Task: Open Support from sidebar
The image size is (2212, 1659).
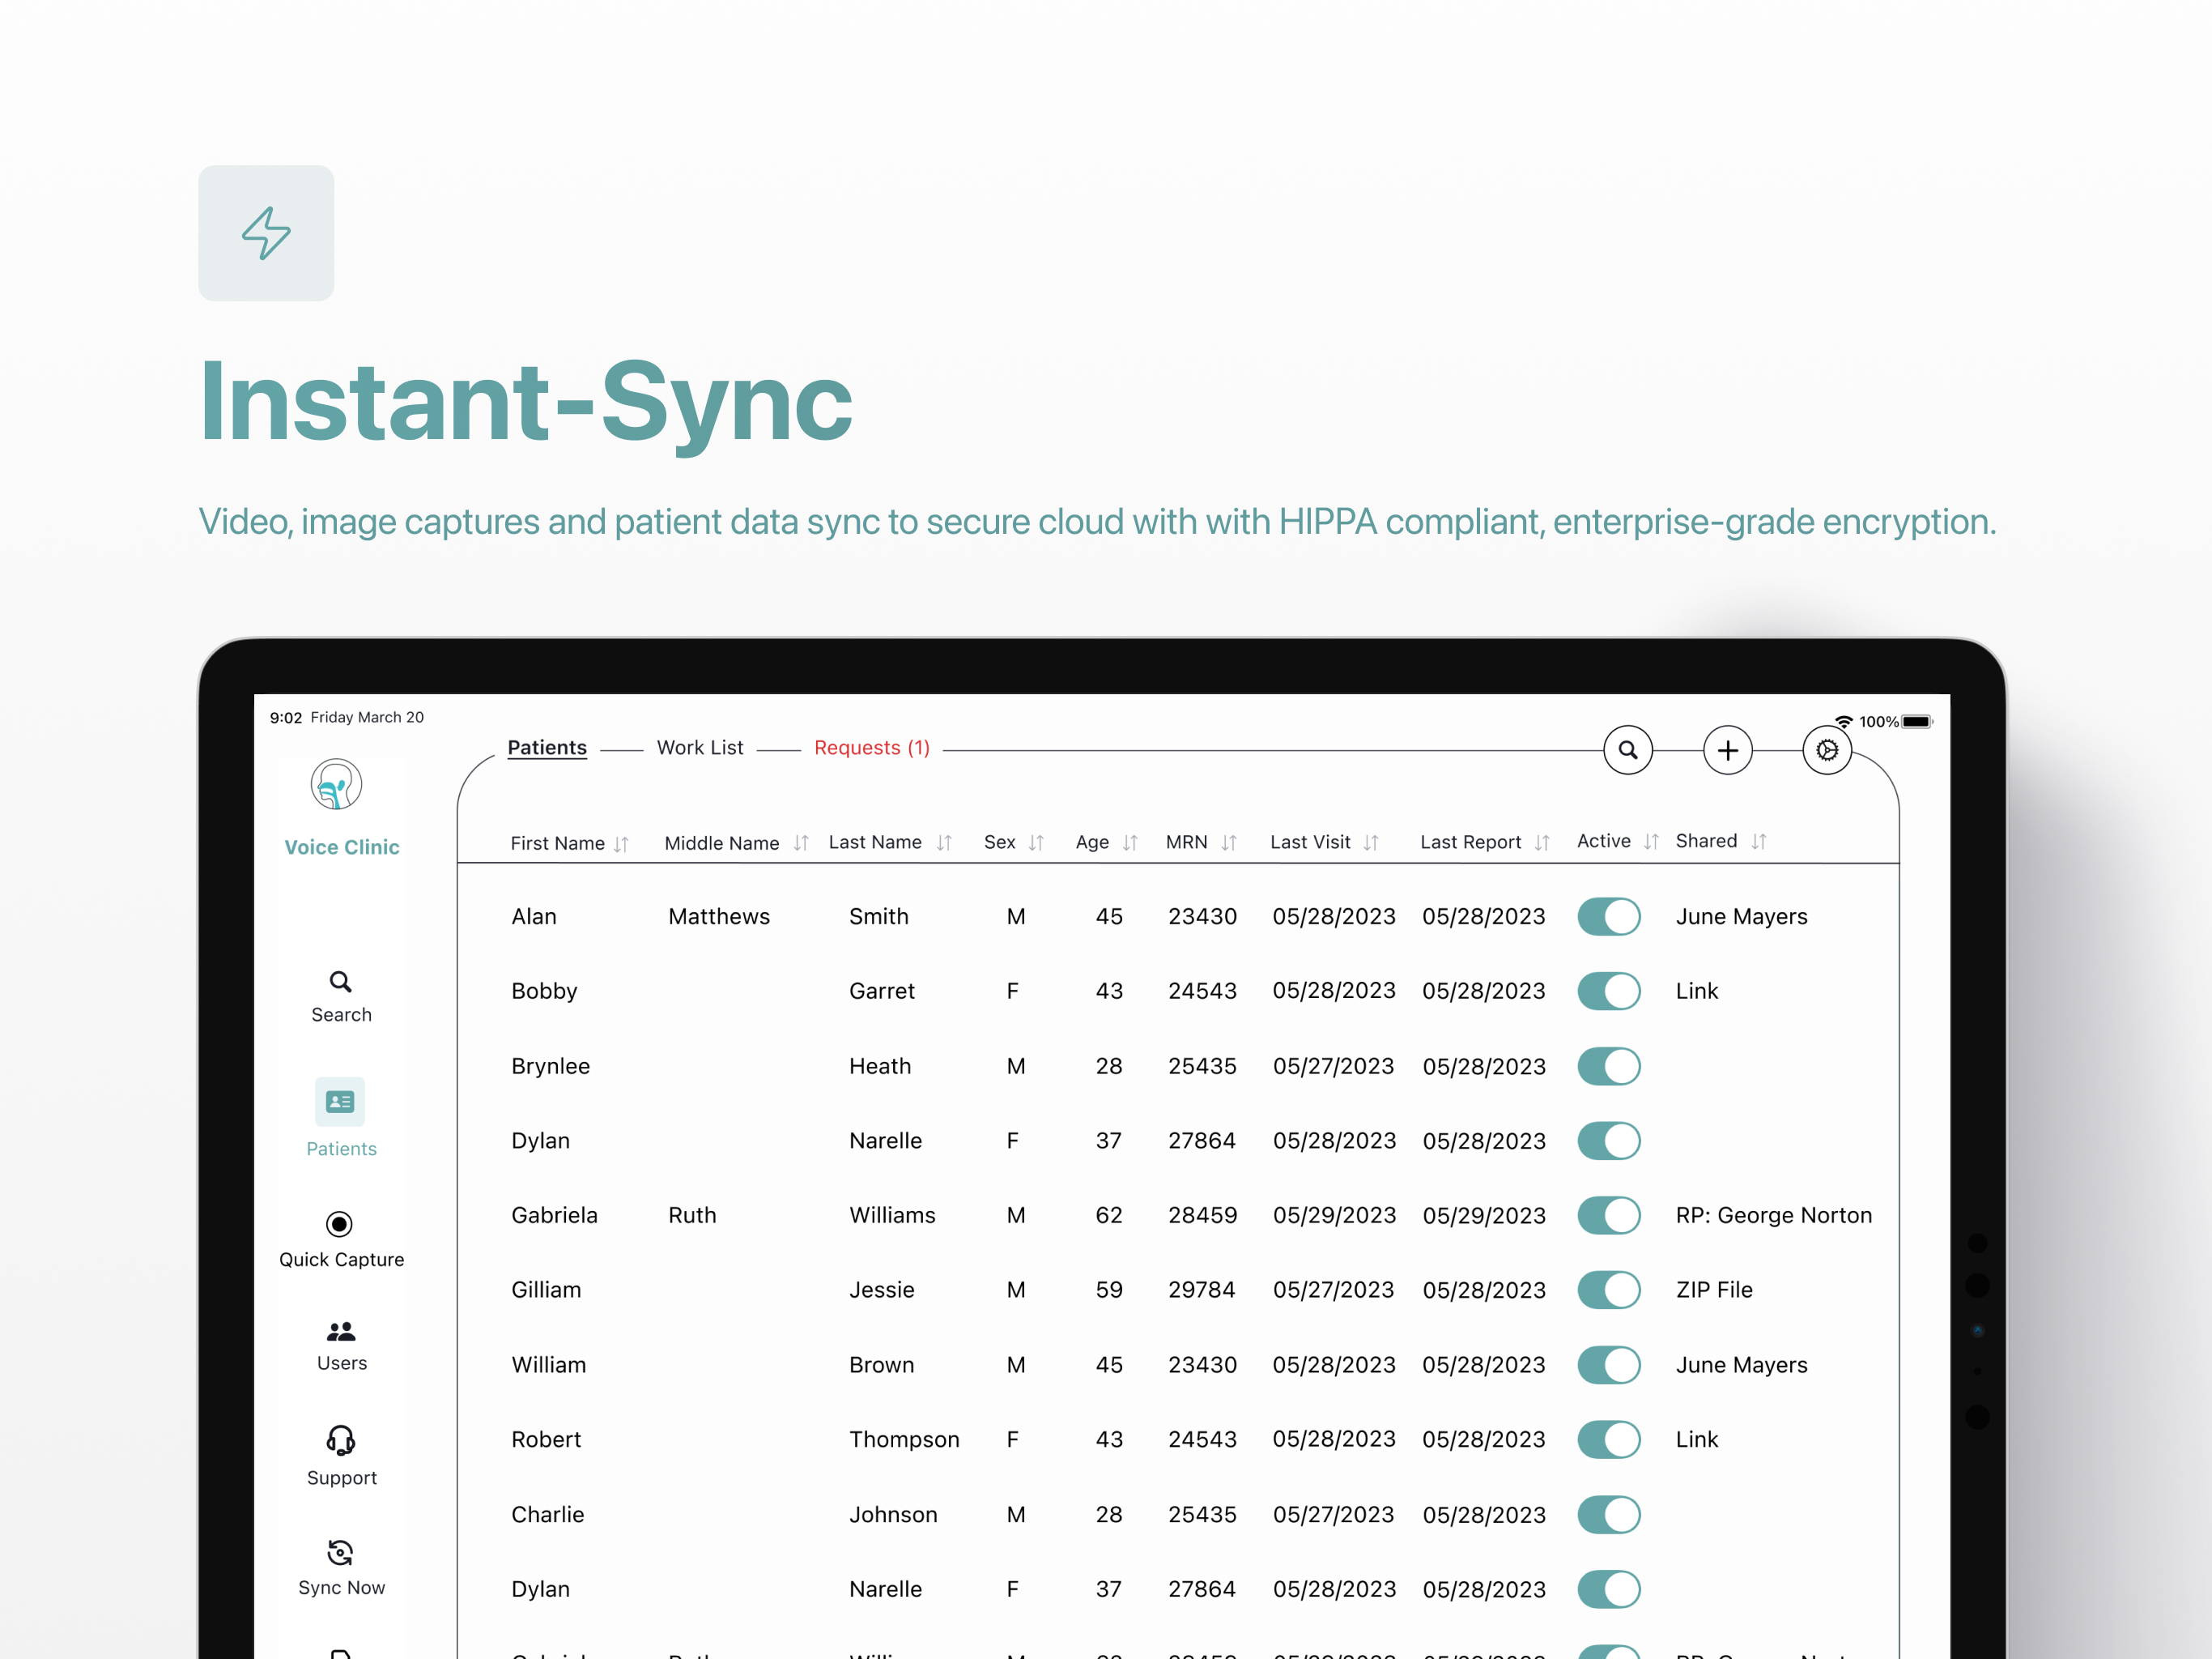Action: 341,1456
